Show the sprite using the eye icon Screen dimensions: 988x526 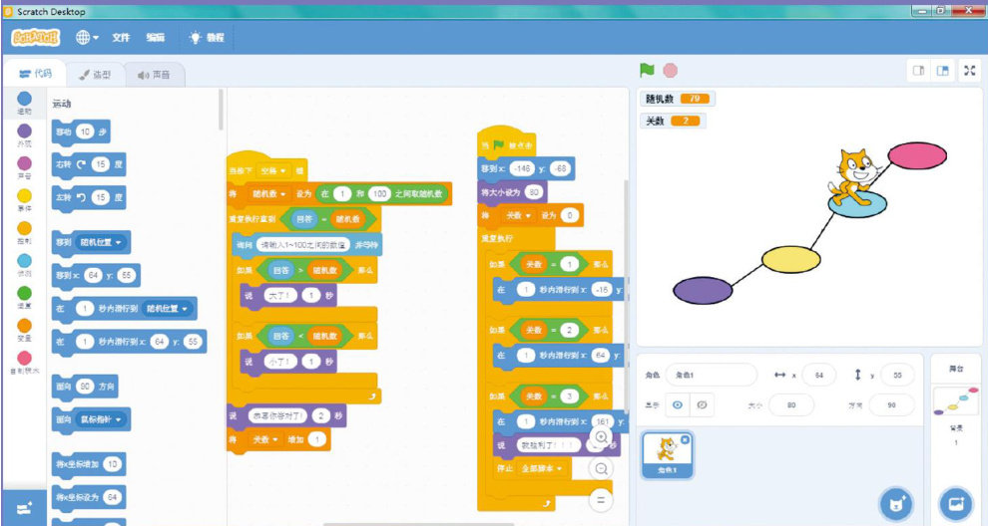click(678, 405)
